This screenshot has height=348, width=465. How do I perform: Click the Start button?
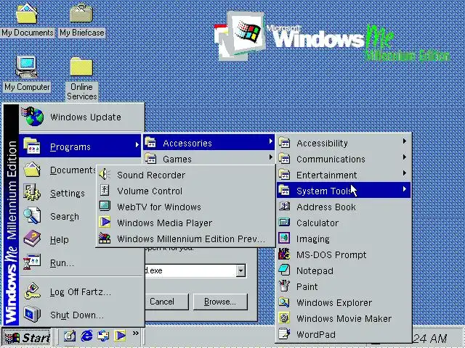tap(26, 337)
